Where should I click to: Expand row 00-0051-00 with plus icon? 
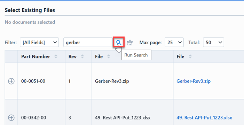pyautogui.click(x=11, y=81)
